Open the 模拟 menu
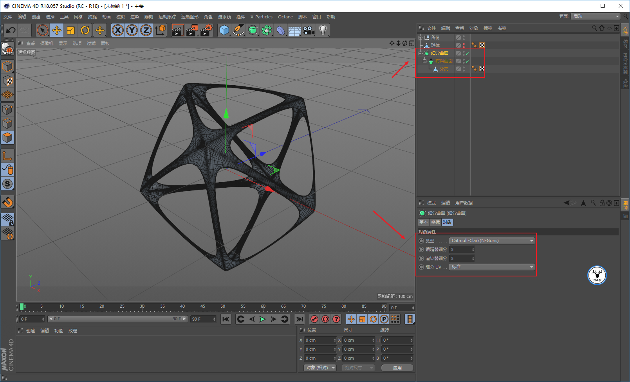This screenshot has width=630, height=382. (x=121, y=17)
